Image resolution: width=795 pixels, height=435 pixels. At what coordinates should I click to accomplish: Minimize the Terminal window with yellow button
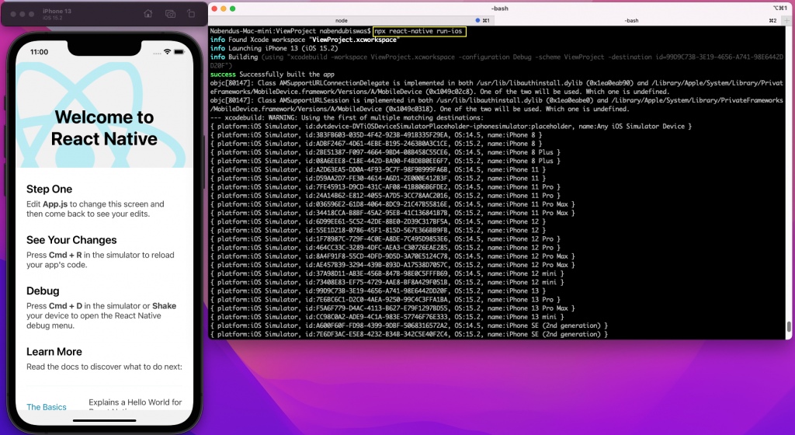pyautogui.click(x=224, y=9)
